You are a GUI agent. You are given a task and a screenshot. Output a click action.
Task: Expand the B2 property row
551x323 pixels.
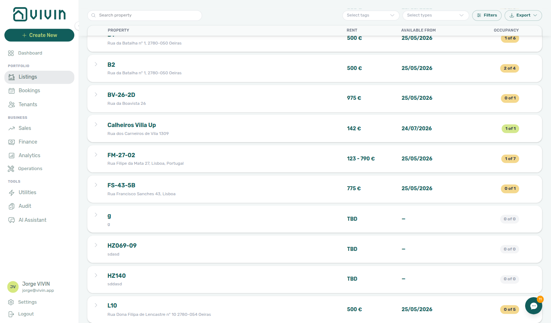pos(96,64)
